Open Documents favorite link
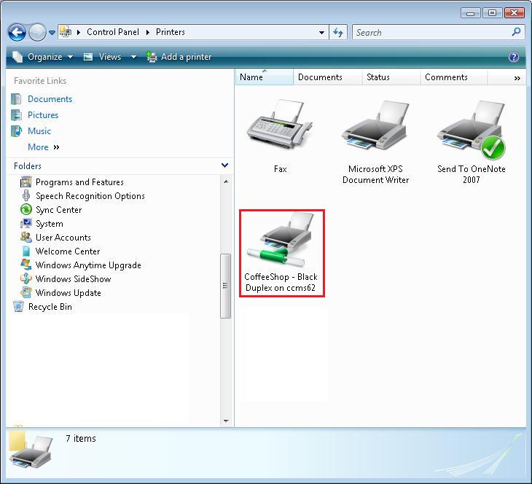 (50, 99)
